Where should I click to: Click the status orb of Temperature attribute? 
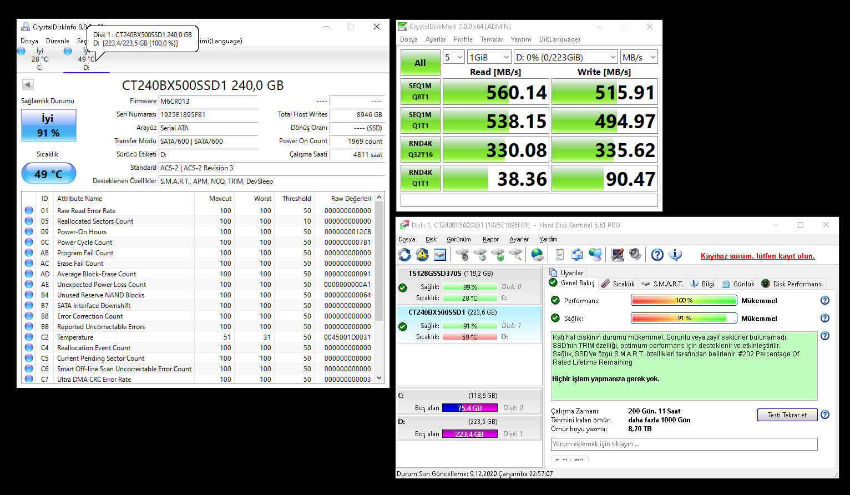coord(29,337)
